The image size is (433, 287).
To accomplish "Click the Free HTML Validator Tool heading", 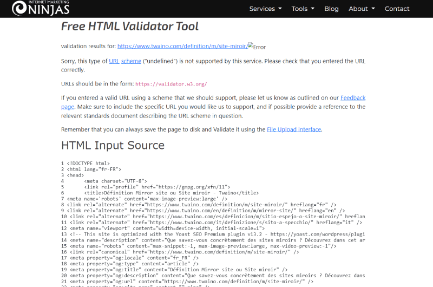I will pos(130,27).
